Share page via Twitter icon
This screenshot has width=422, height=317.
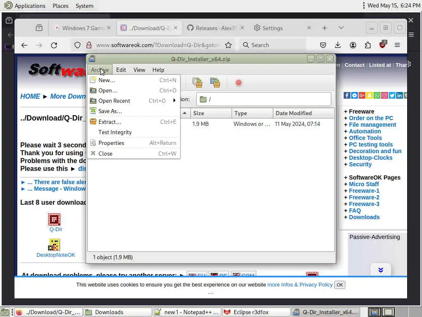click(x=392, y=95)
